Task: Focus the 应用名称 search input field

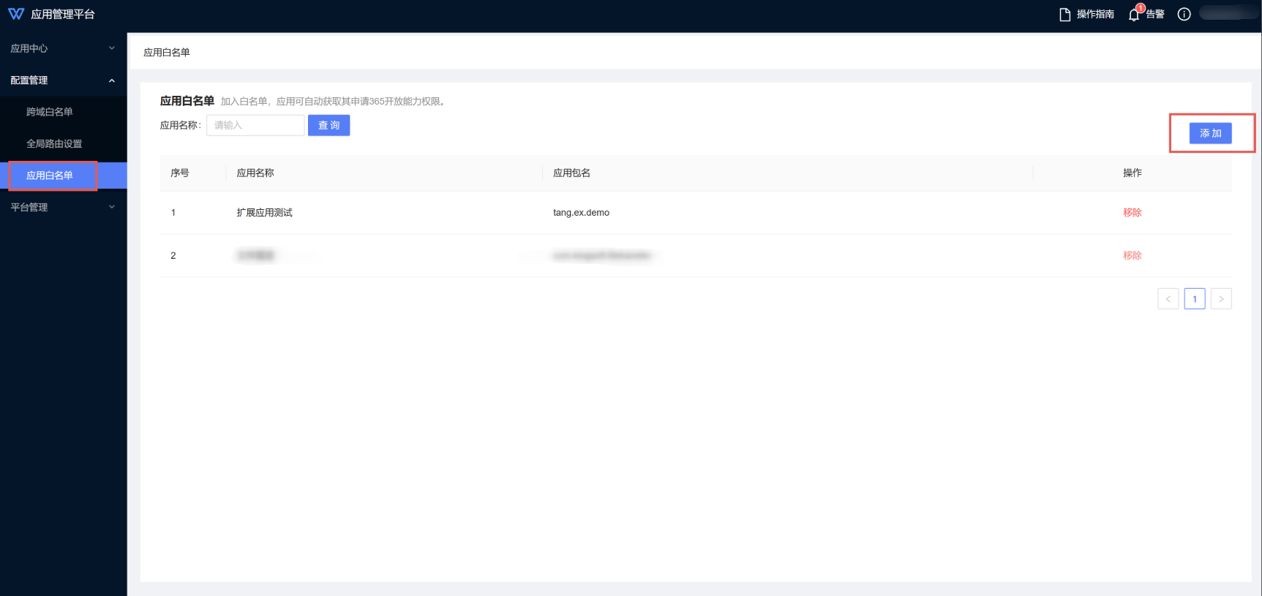Action: (255, 126)
